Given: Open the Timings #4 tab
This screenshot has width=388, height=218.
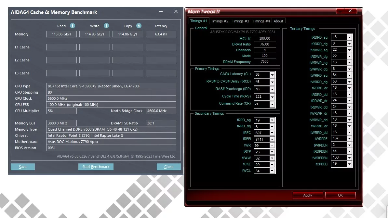Looking at the screenshot, I should tap(261, 21).
